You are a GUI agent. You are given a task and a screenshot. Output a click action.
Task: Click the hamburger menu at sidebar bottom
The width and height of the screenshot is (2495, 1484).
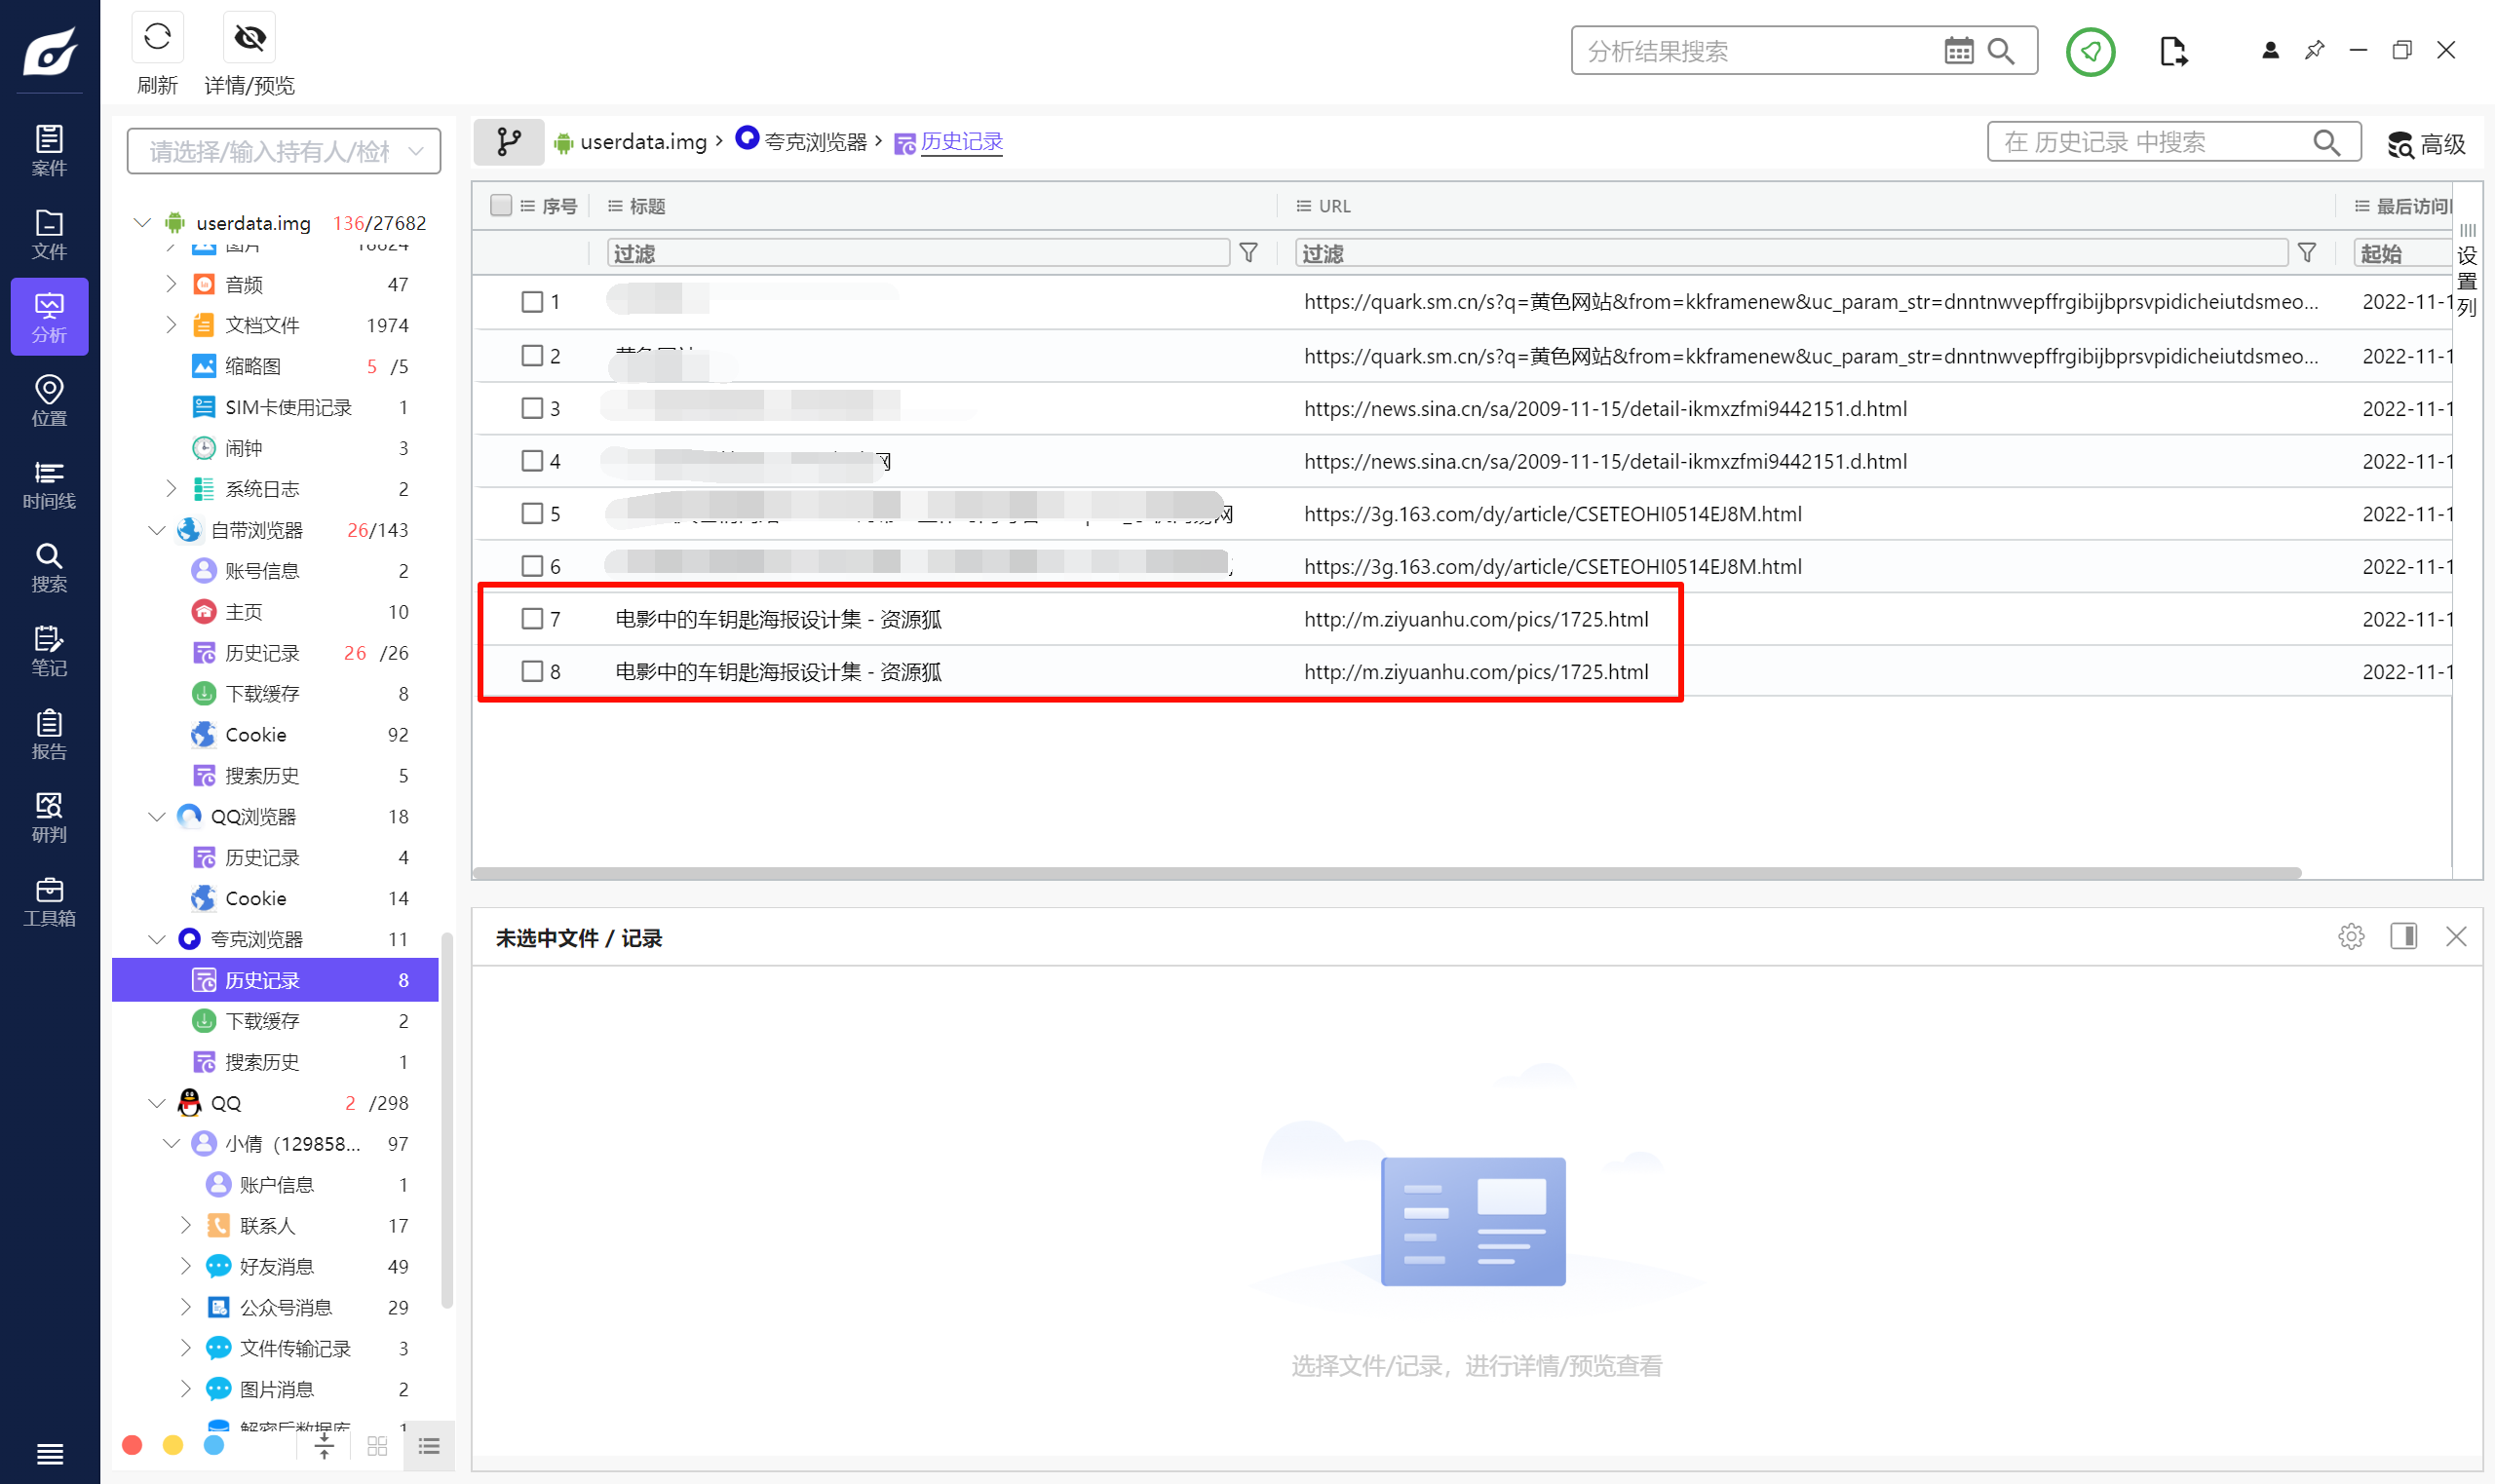tap(49, 1453)
